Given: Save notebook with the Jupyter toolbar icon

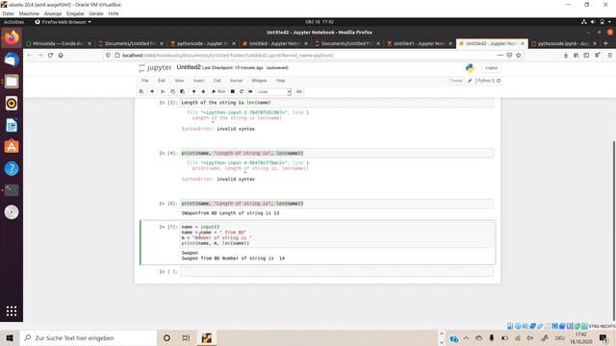Looking at the screenshot, I should 141,91.
